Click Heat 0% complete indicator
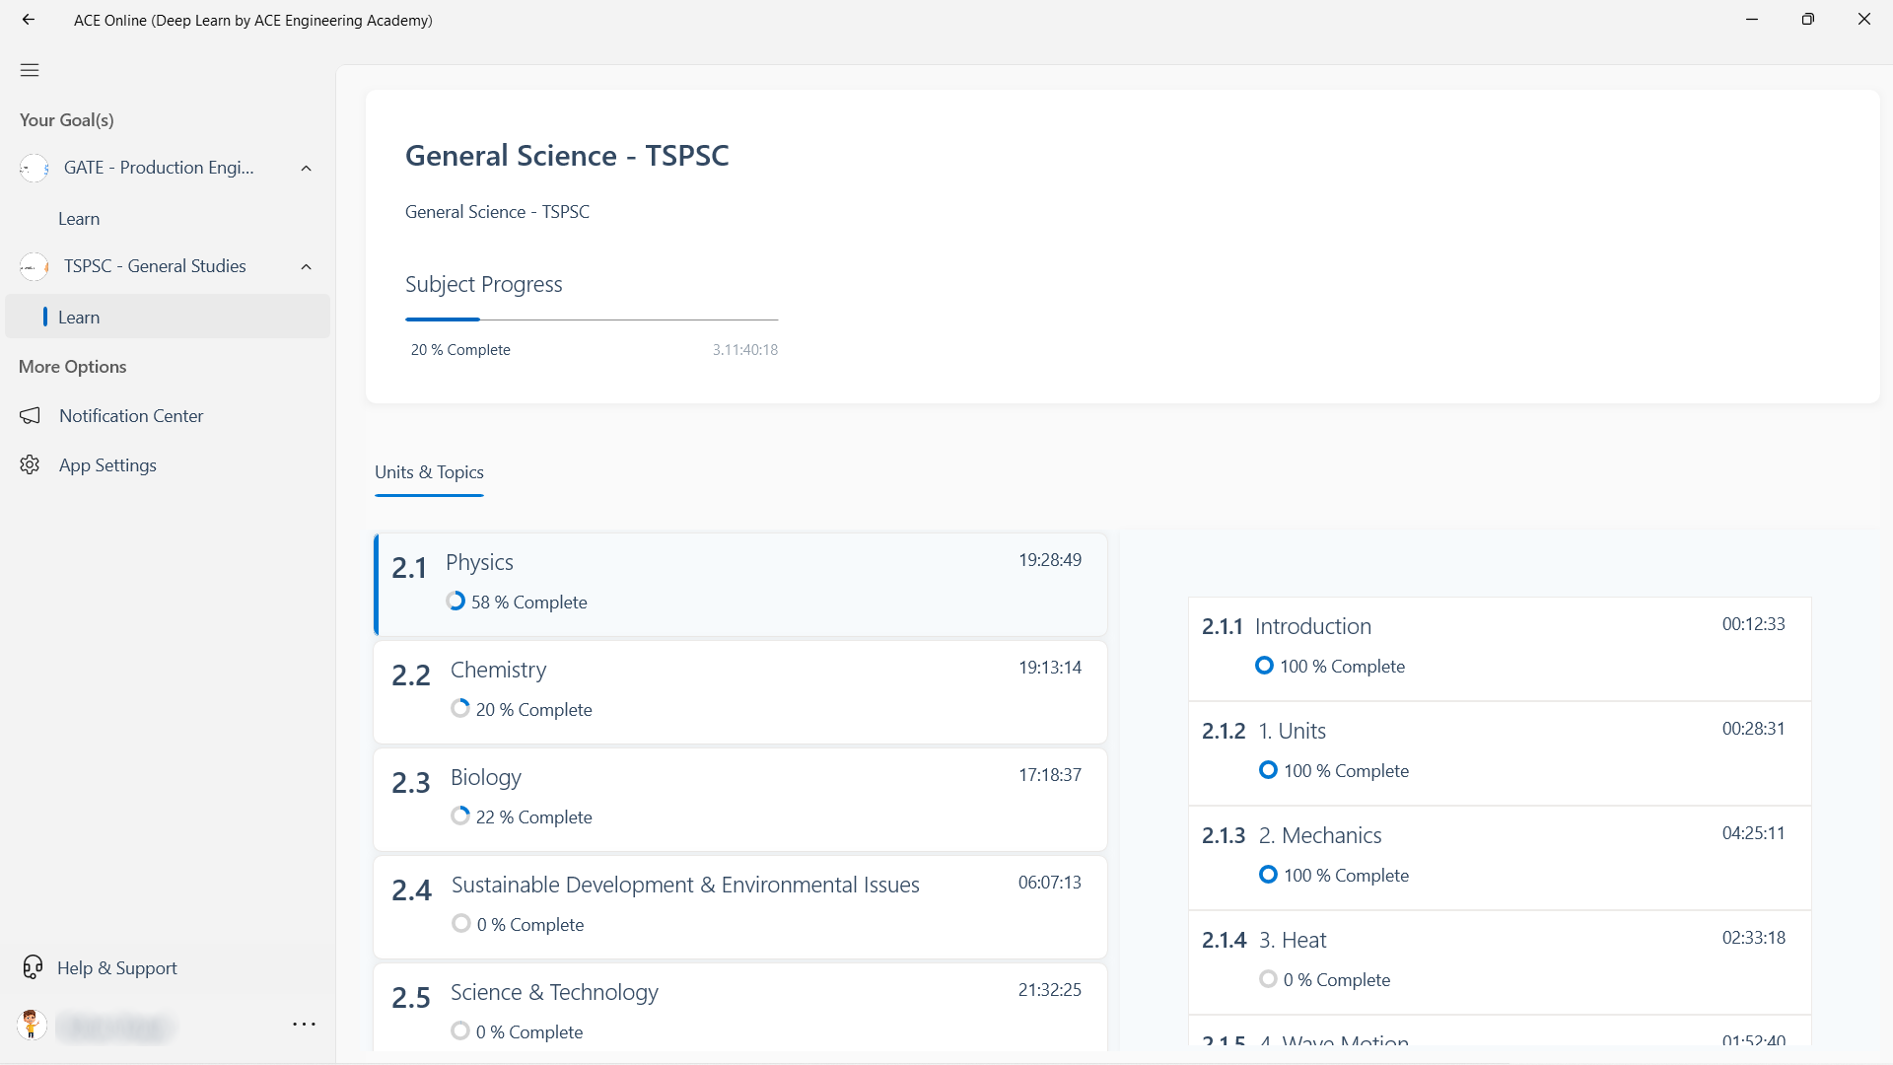The height and width of the screenshot is (1065, 1893). tap(1268, 979)
